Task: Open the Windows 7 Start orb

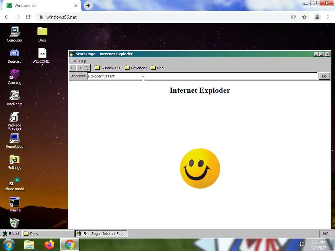Action: tap(9, 244)
